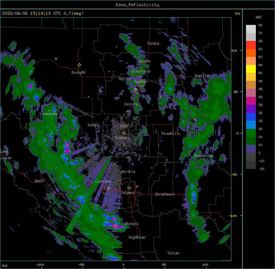Click the -50 tick on the bottom km axis
Viewport: 275px width, 269px height.
(x=81, y=265)
